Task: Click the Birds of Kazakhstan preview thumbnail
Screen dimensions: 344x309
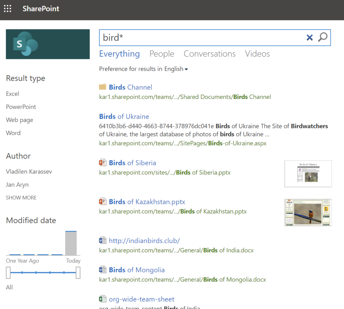Action: (x=308, y=212)
